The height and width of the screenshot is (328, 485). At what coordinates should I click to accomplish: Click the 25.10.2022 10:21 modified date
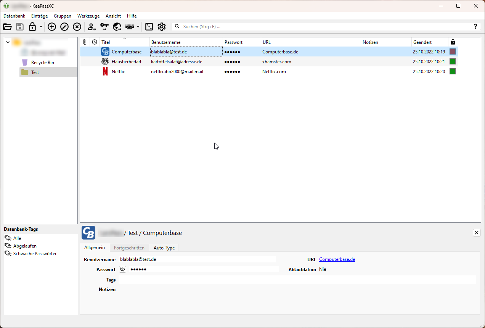click(x=429, y=62)
